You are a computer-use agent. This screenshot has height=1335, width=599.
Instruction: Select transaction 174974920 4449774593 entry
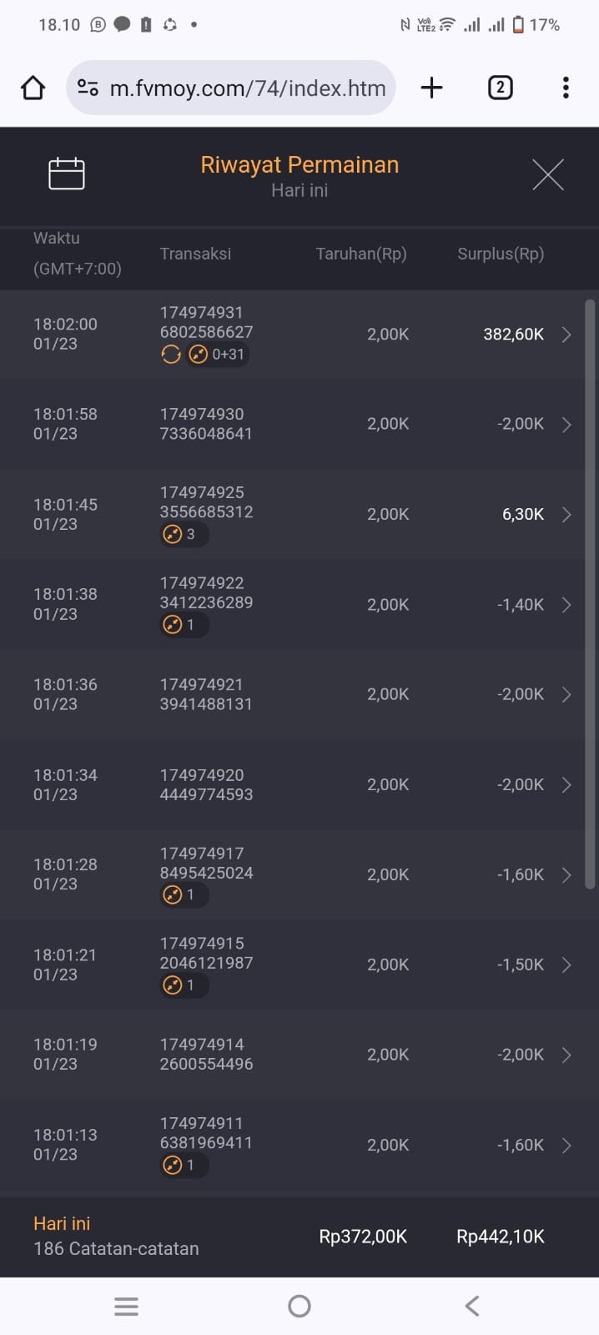(206, 784)
